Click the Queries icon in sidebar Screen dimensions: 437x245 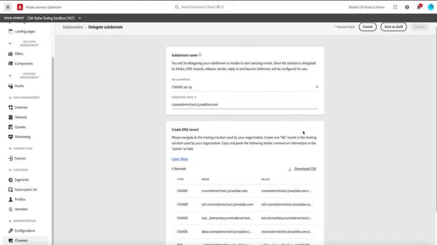click(10, 127)
